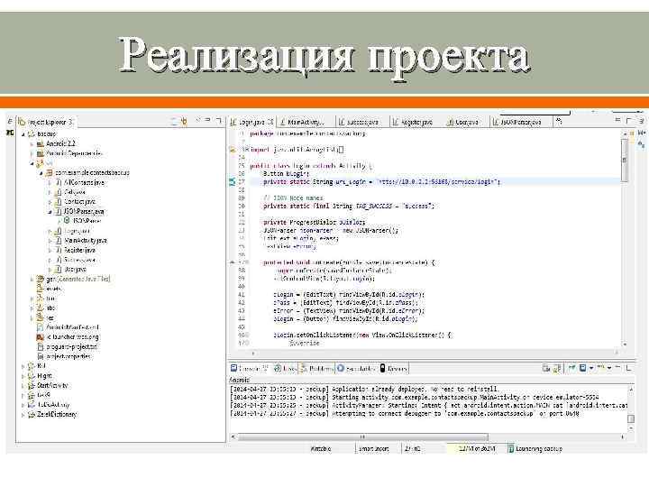
Task: Select the ZeleKDictionary project
Action: coord(57,415)
